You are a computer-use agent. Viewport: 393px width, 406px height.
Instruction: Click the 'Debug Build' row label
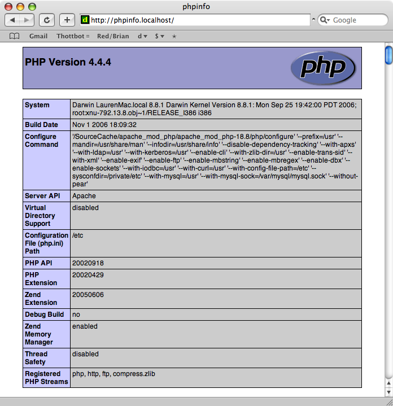click(44, 315)
